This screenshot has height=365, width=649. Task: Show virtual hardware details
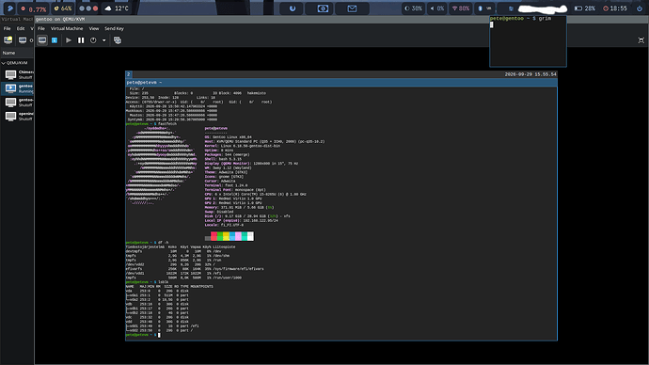coord(55,40)
